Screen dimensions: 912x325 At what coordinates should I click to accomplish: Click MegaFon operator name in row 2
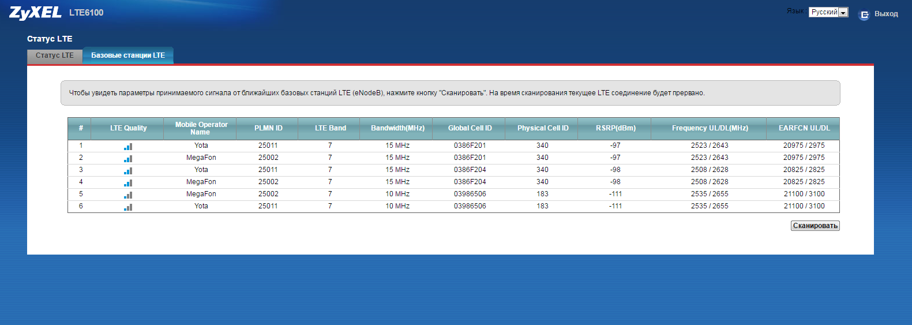point(201,158)
